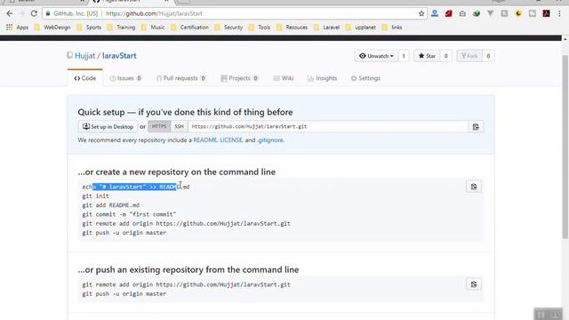Click the red Adobe Acrobat extension icon

pyautogui.click(x=546, y=13)
